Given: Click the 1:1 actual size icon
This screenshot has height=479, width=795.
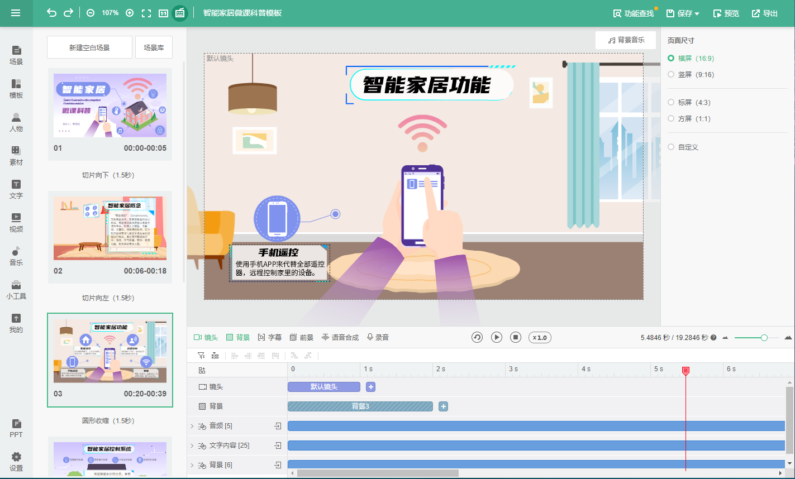Looking at the screenshot, I should tap(163, 13).
